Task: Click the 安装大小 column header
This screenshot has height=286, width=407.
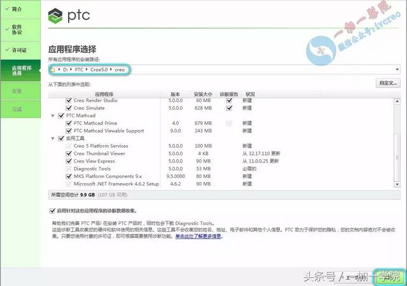Action: 203,94
